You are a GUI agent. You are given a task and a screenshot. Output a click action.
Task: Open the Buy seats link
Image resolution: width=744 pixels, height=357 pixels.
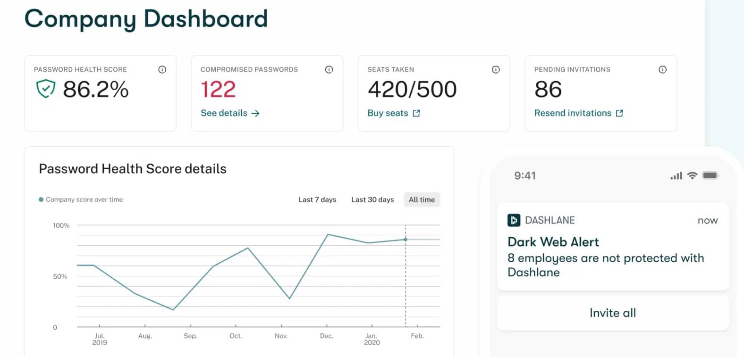click(x=394, y=113)
